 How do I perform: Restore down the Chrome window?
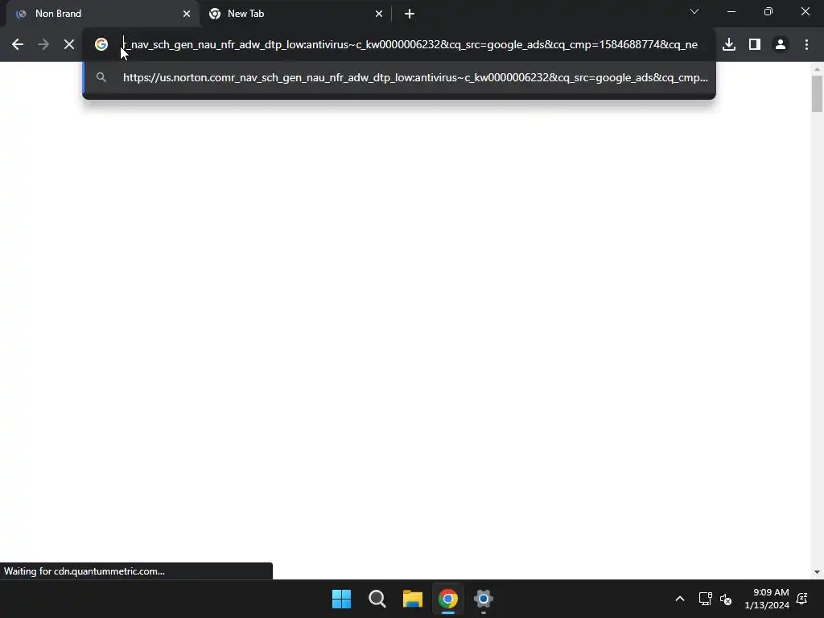coord(768,11)
